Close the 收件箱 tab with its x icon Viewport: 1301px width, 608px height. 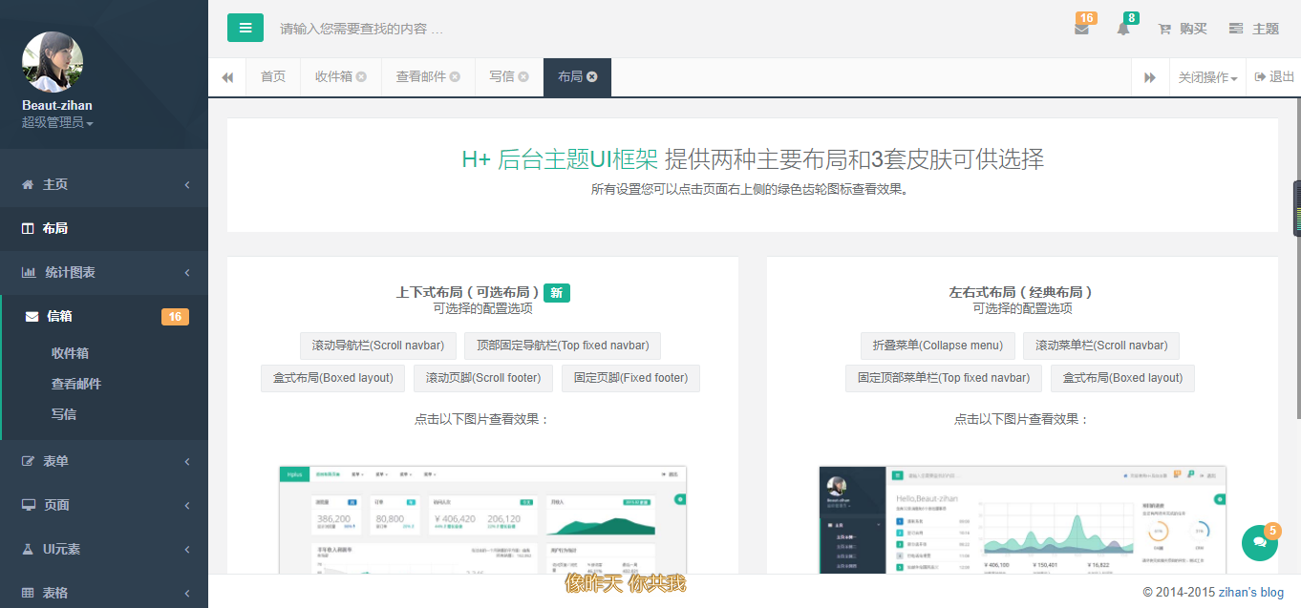(361, 77)
